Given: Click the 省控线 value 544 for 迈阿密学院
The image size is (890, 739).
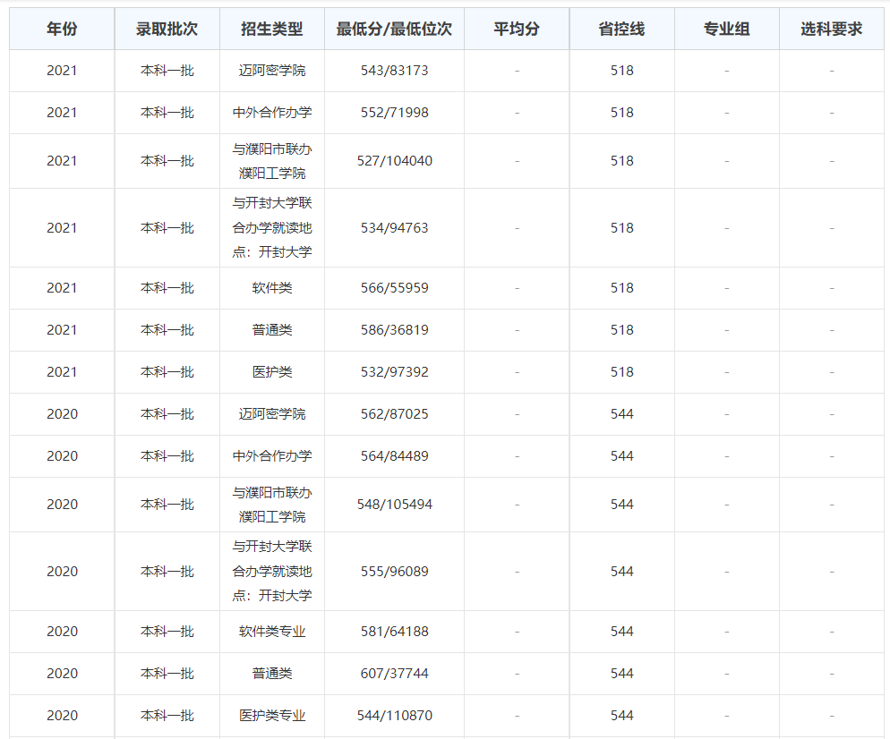Looking at the screenshot, I should [x=623, y=413].
